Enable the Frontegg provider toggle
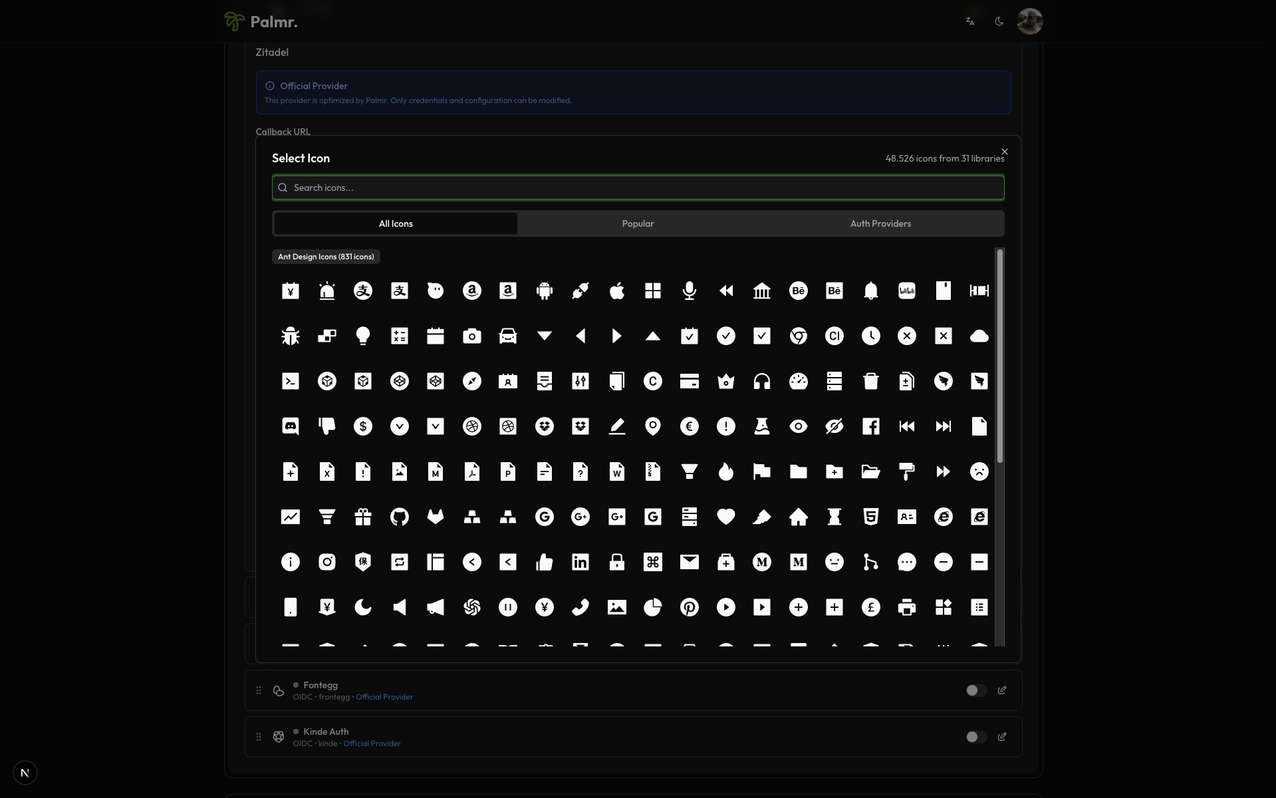 (x=975, y=690)
